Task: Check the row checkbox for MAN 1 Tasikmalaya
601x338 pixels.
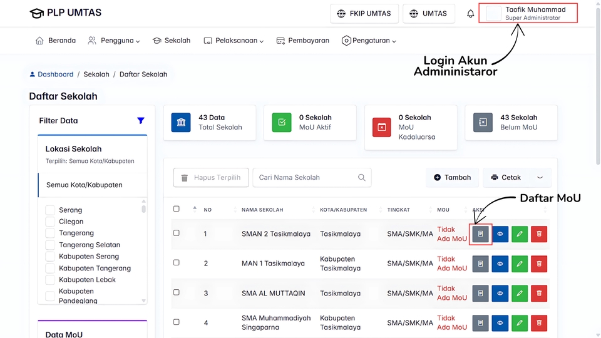Action: pos(177,262)
